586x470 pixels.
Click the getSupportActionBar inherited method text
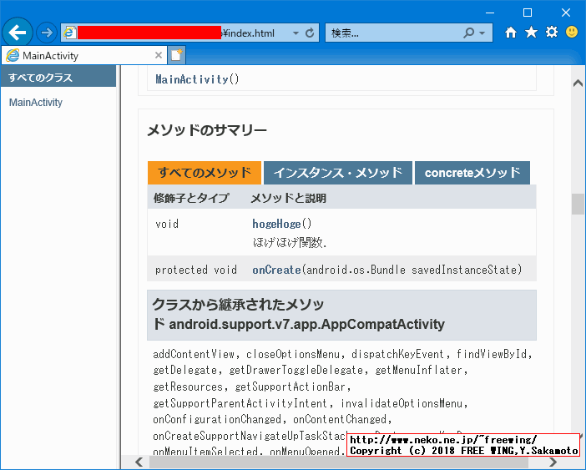click(x=290, y=387)
